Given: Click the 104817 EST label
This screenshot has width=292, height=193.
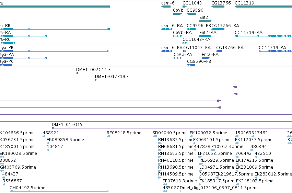Looking at the screenshot, I should (x=55, y=147).
